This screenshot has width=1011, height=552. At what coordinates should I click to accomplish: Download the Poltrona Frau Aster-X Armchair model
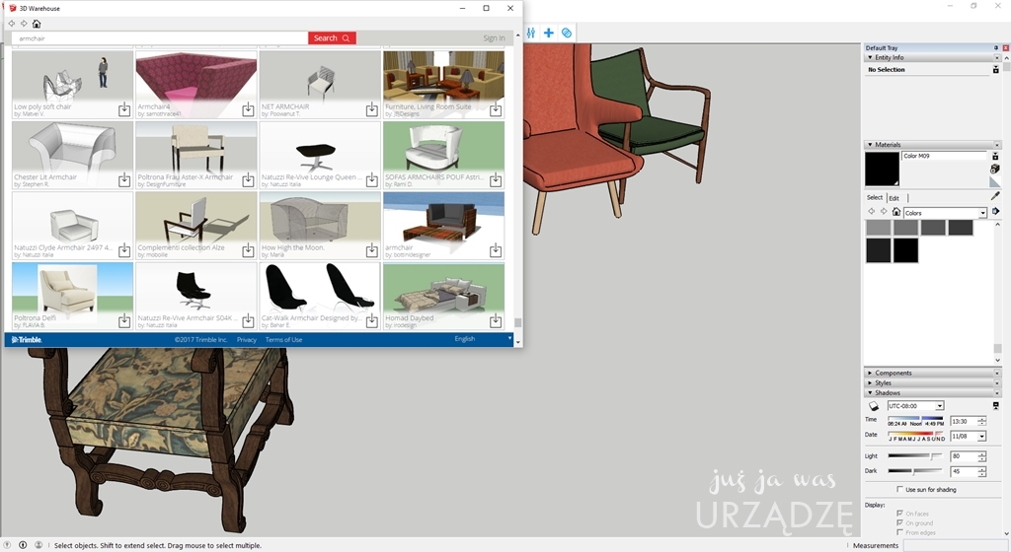(x=248, y=180)
